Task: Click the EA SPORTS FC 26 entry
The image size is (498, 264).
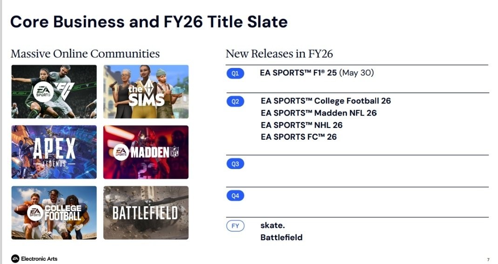Action: [298, 137]
